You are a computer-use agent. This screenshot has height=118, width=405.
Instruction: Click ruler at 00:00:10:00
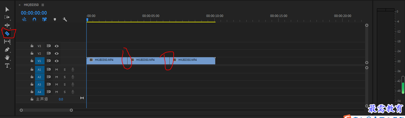tap(215, 16)
